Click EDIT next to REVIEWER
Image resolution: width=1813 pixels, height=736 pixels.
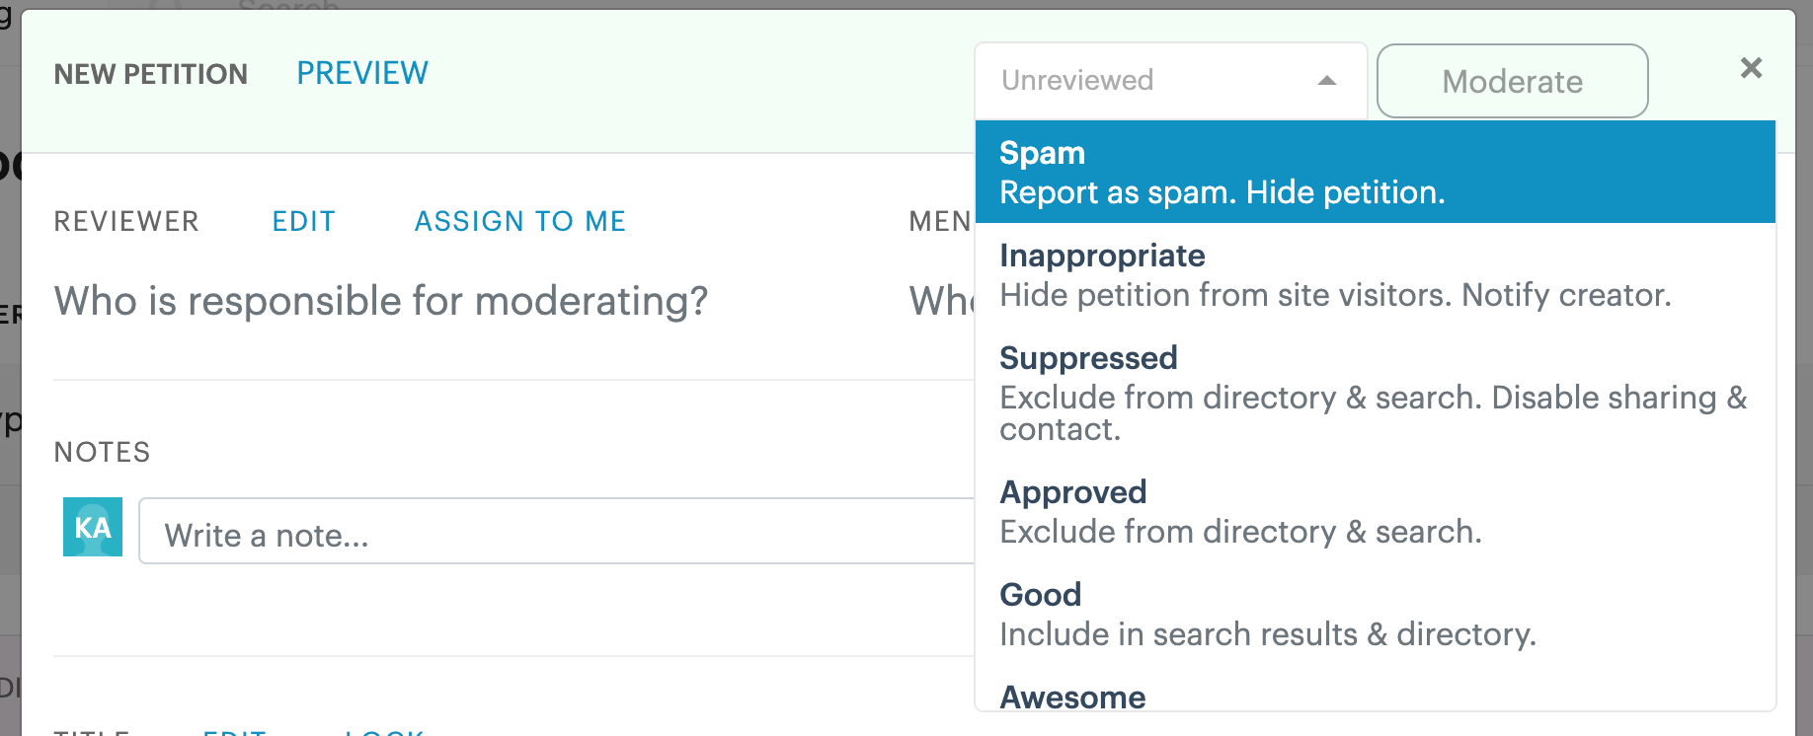pyautogui.click(x=304, y=221)
